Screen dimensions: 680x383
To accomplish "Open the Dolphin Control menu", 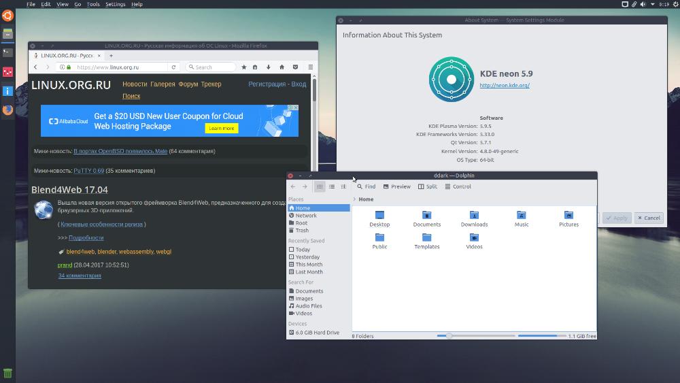I will 458,186.
